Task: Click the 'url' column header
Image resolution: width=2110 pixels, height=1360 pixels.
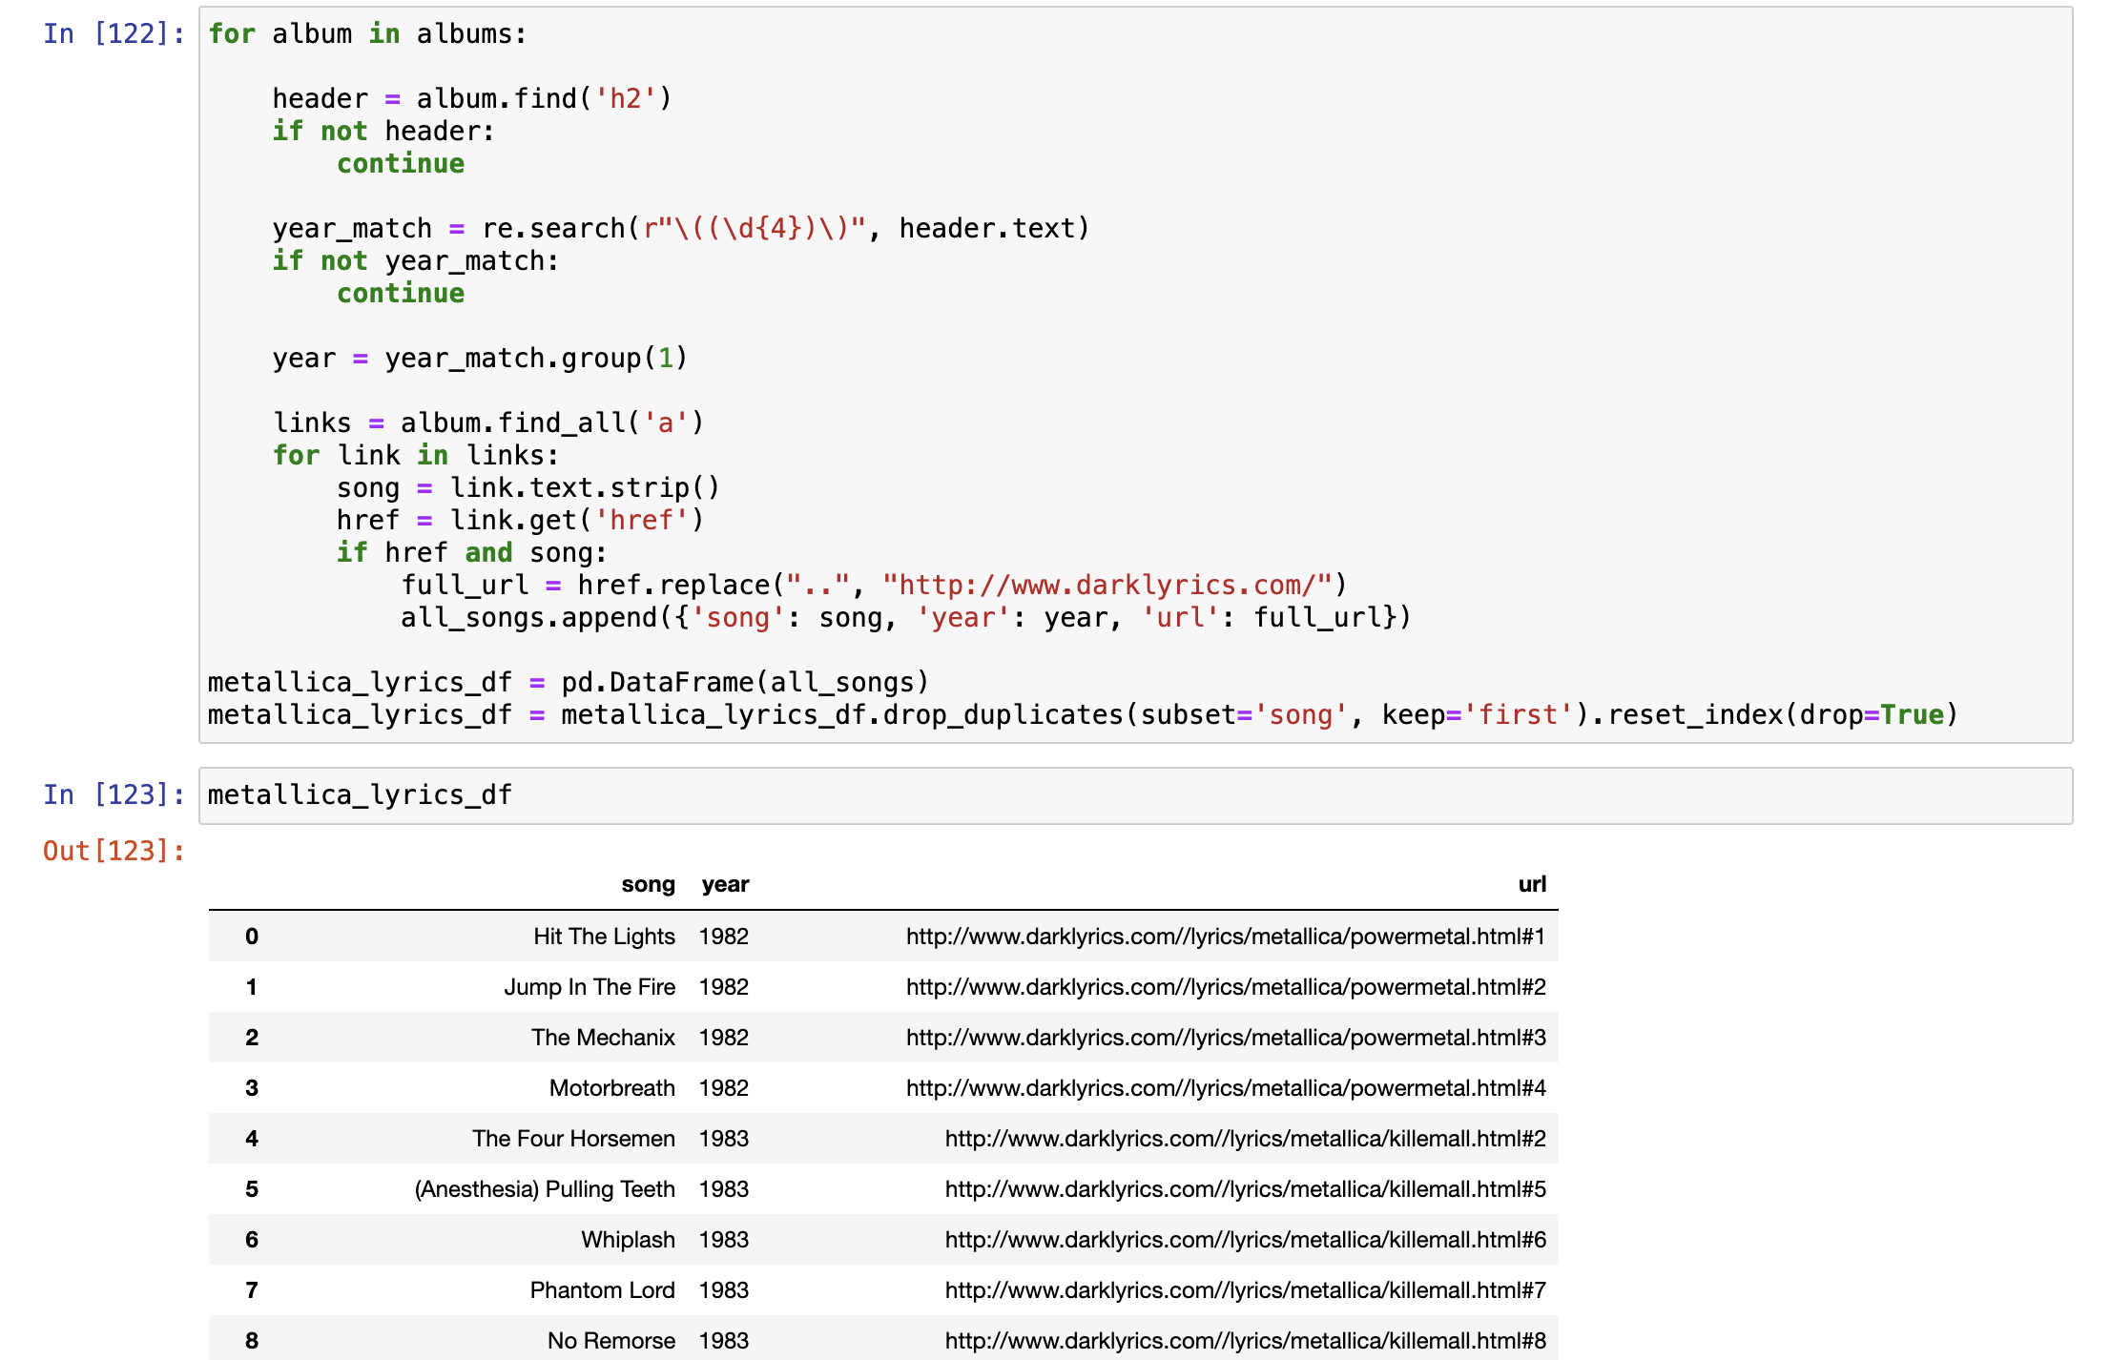Action: 1532,884
